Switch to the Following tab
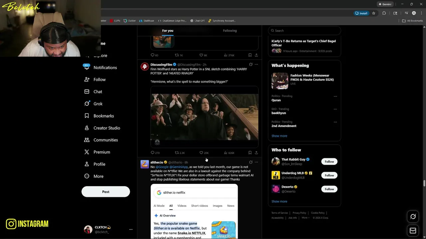 tap(230, 31)
